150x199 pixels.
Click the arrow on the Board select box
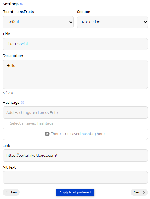click(71, 22)
